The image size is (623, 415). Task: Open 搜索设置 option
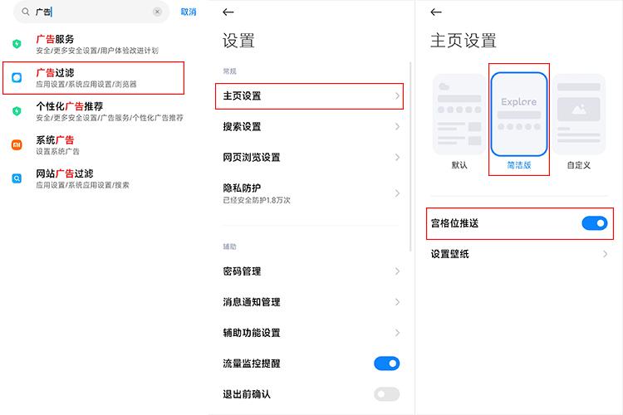point(311,127)
